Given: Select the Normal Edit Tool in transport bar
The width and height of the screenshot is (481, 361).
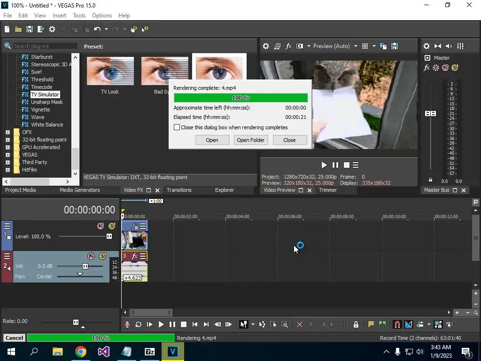Looking at the screenshot, I should 244,324.
